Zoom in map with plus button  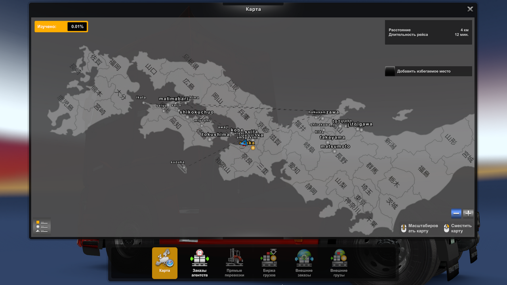point(468,214)
